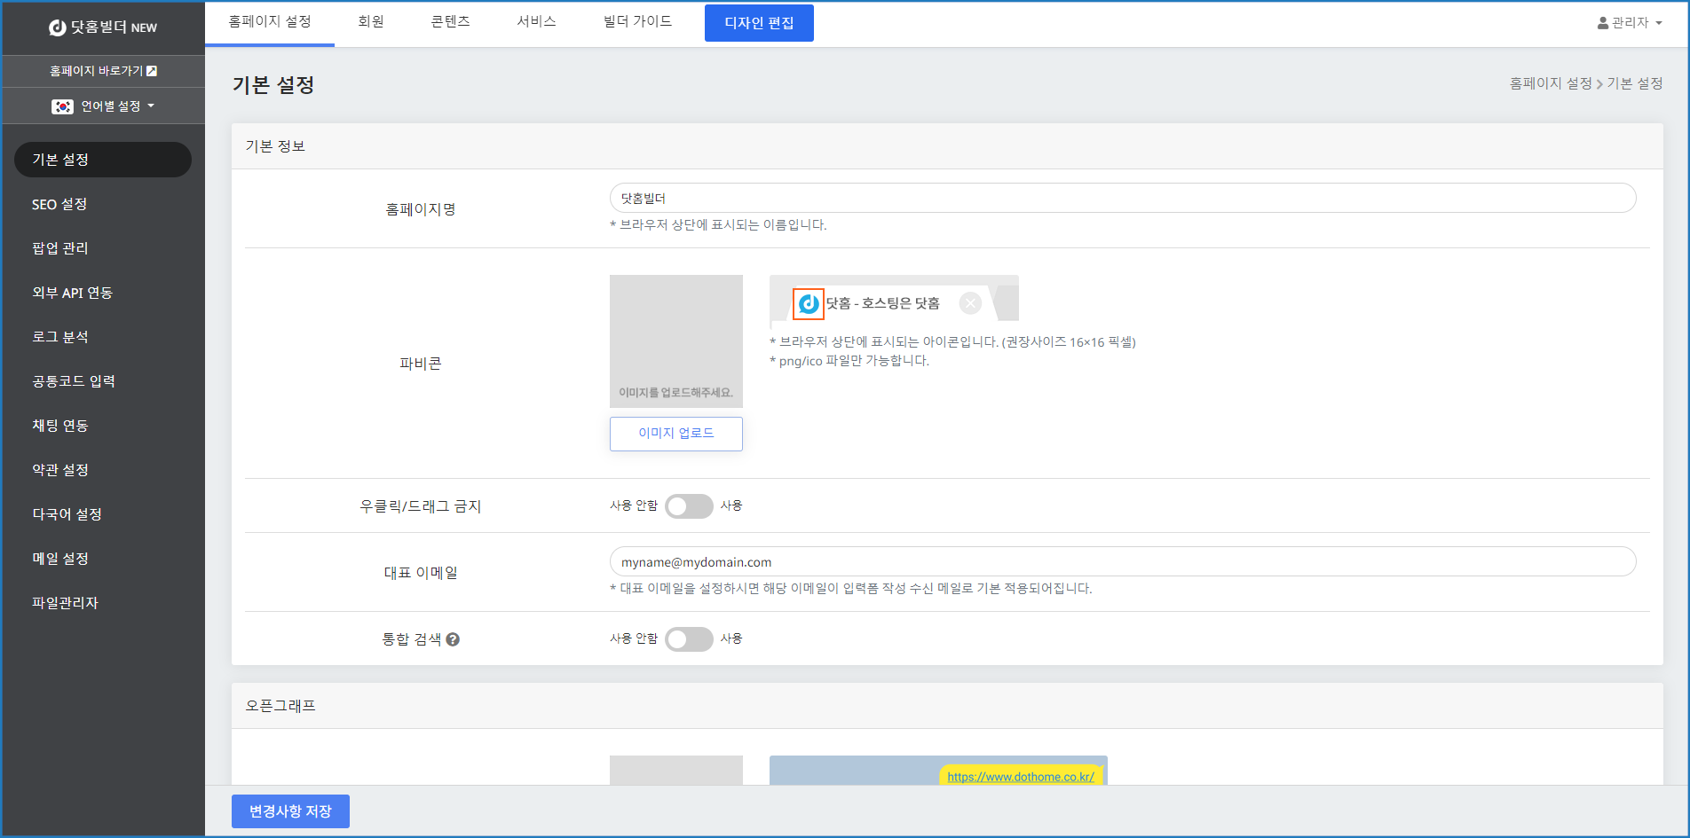
Task: Click the 닷홈빌더 logo icon
Action: coord(58,27)
